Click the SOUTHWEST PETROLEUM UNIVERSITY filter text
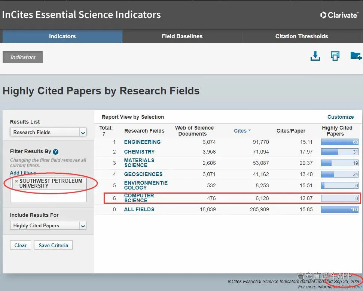The image size is (363, 291). pos(51,183)
